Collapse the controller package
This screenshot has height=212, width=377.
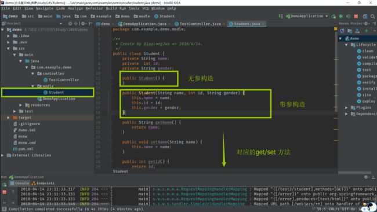(32, 74)
